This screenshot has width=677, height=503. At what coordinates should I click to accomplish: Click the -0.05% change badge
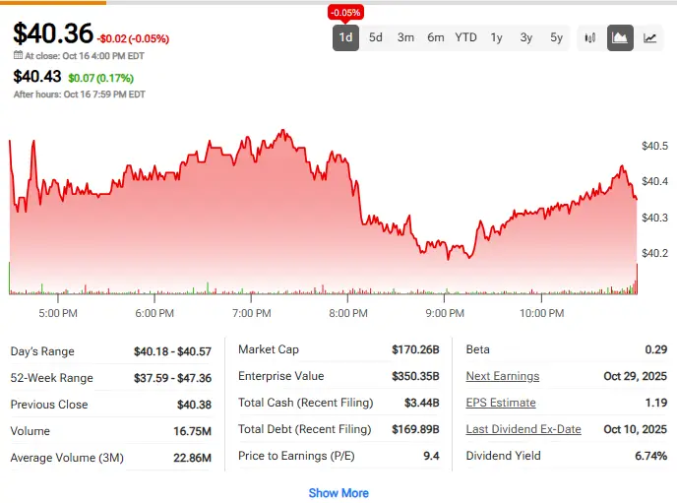click(x=345, y=13)
